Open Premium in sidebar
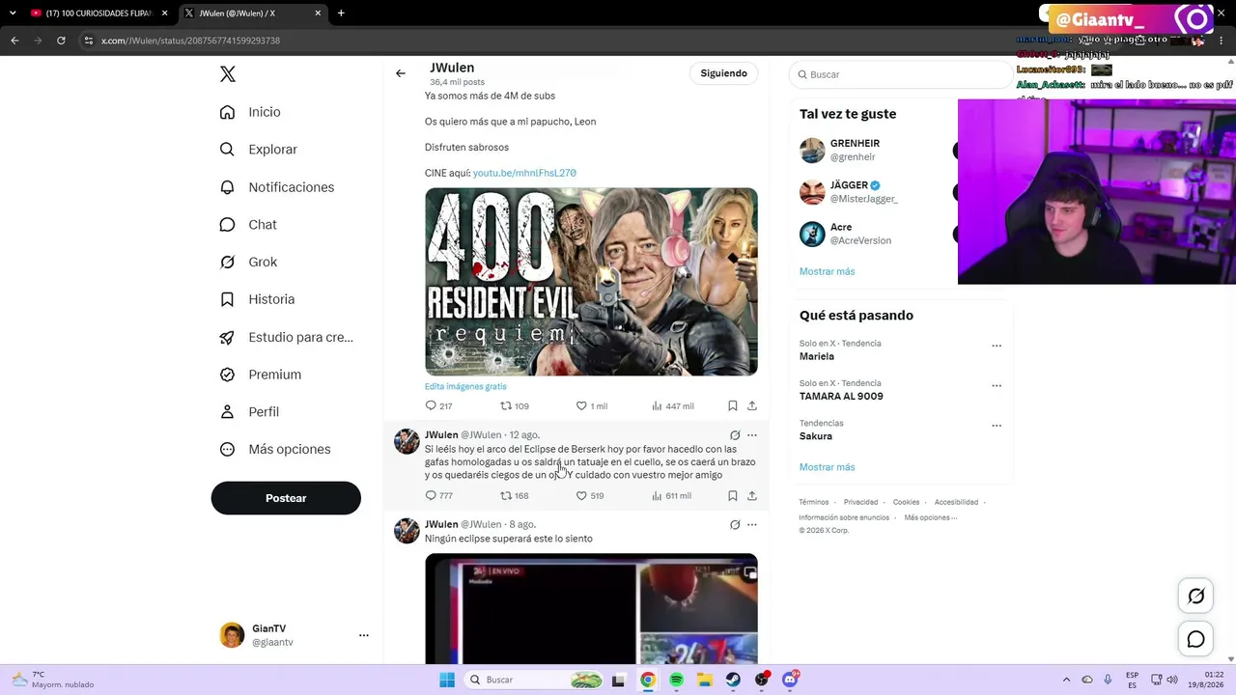The width and height of the screenshot is (1236, 695). click(x=261, y=375)
